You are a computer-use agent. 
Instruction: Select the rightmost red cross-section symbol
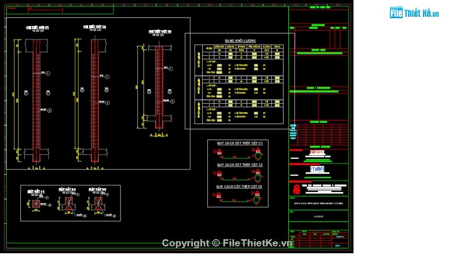[99, 205]
